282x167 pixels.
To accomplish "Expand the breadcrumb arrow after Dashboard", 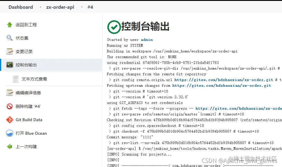I will 40,7.
